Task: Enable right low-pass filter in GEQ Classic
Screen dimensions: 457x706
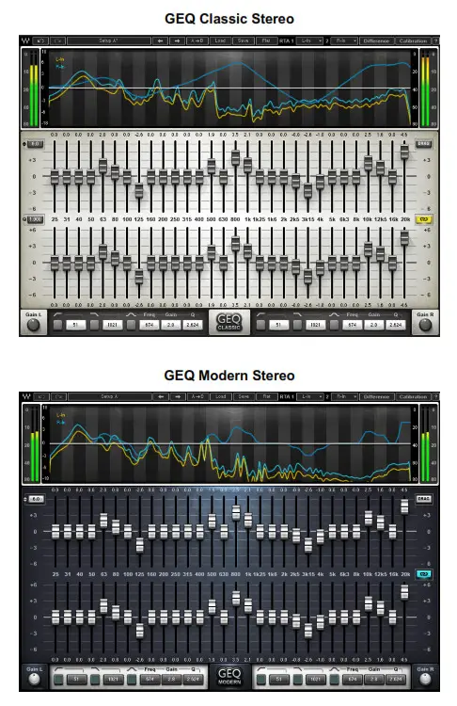Action: (298, 325)
